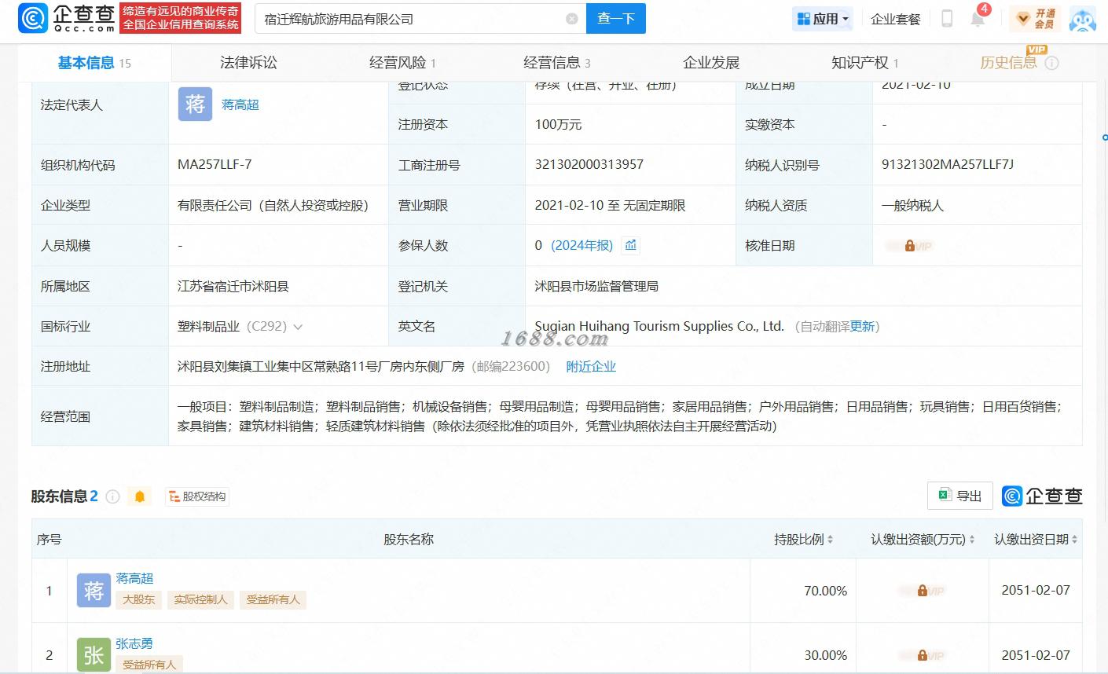Click the VIP lock in 张志勇 row
Screen dimensions: 1108x674
coord(922,655)
